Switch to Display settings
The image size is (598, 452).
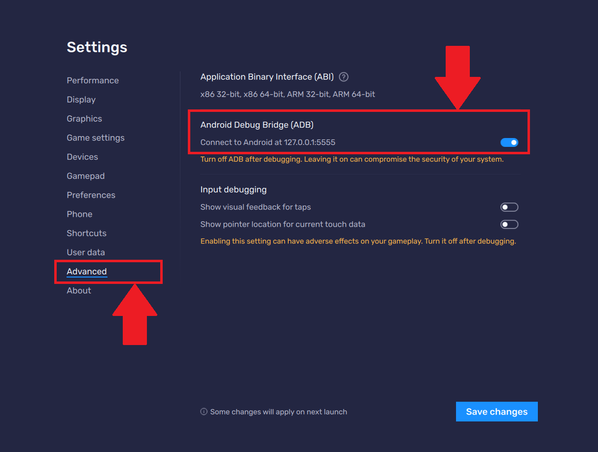click(x=81, y=100)
